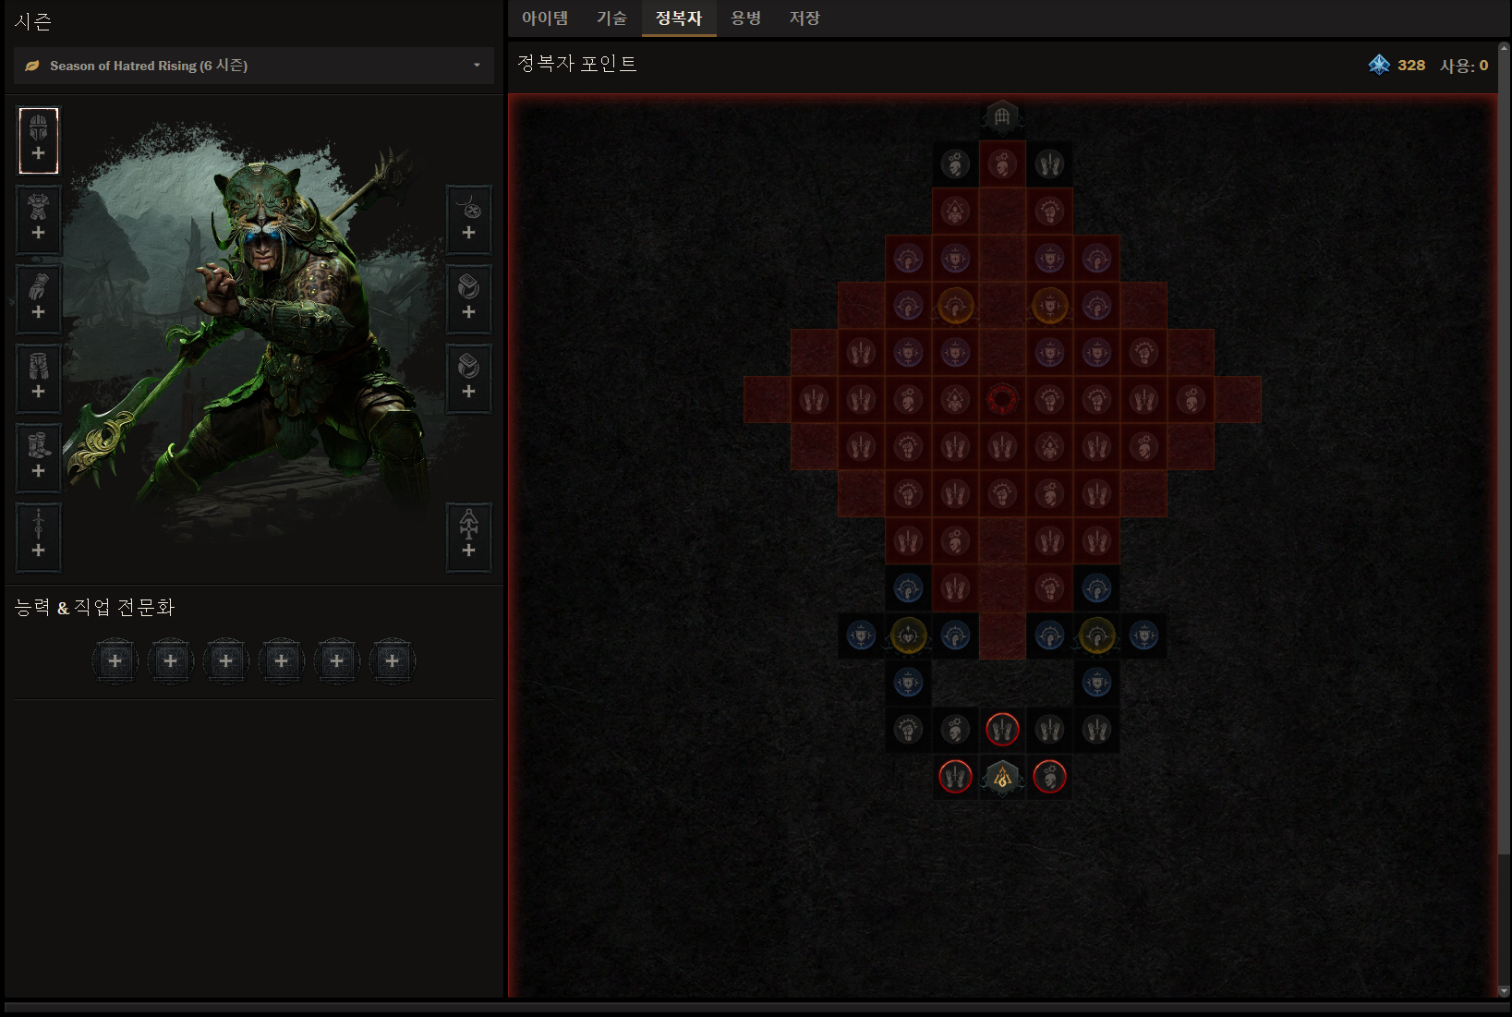The height and width of the screenshot is (1017, 1512).
Task: Select the paragon starting node with flame emblem
Action: point(1002,777)
